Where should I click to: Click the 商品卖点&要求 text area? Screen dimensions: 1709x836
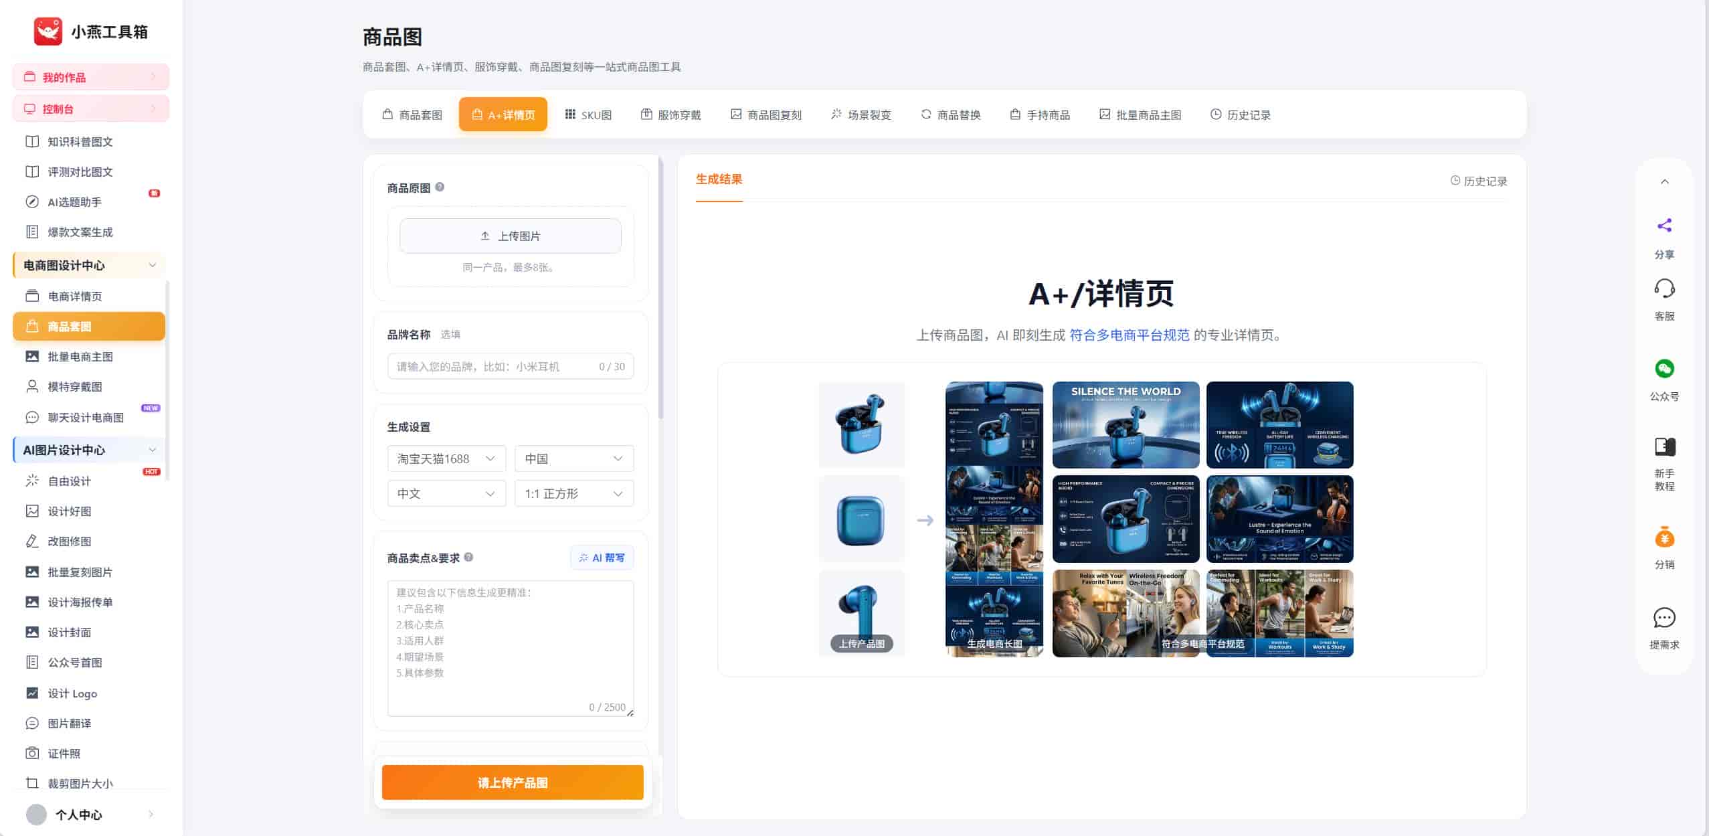(x=510, y=648)
